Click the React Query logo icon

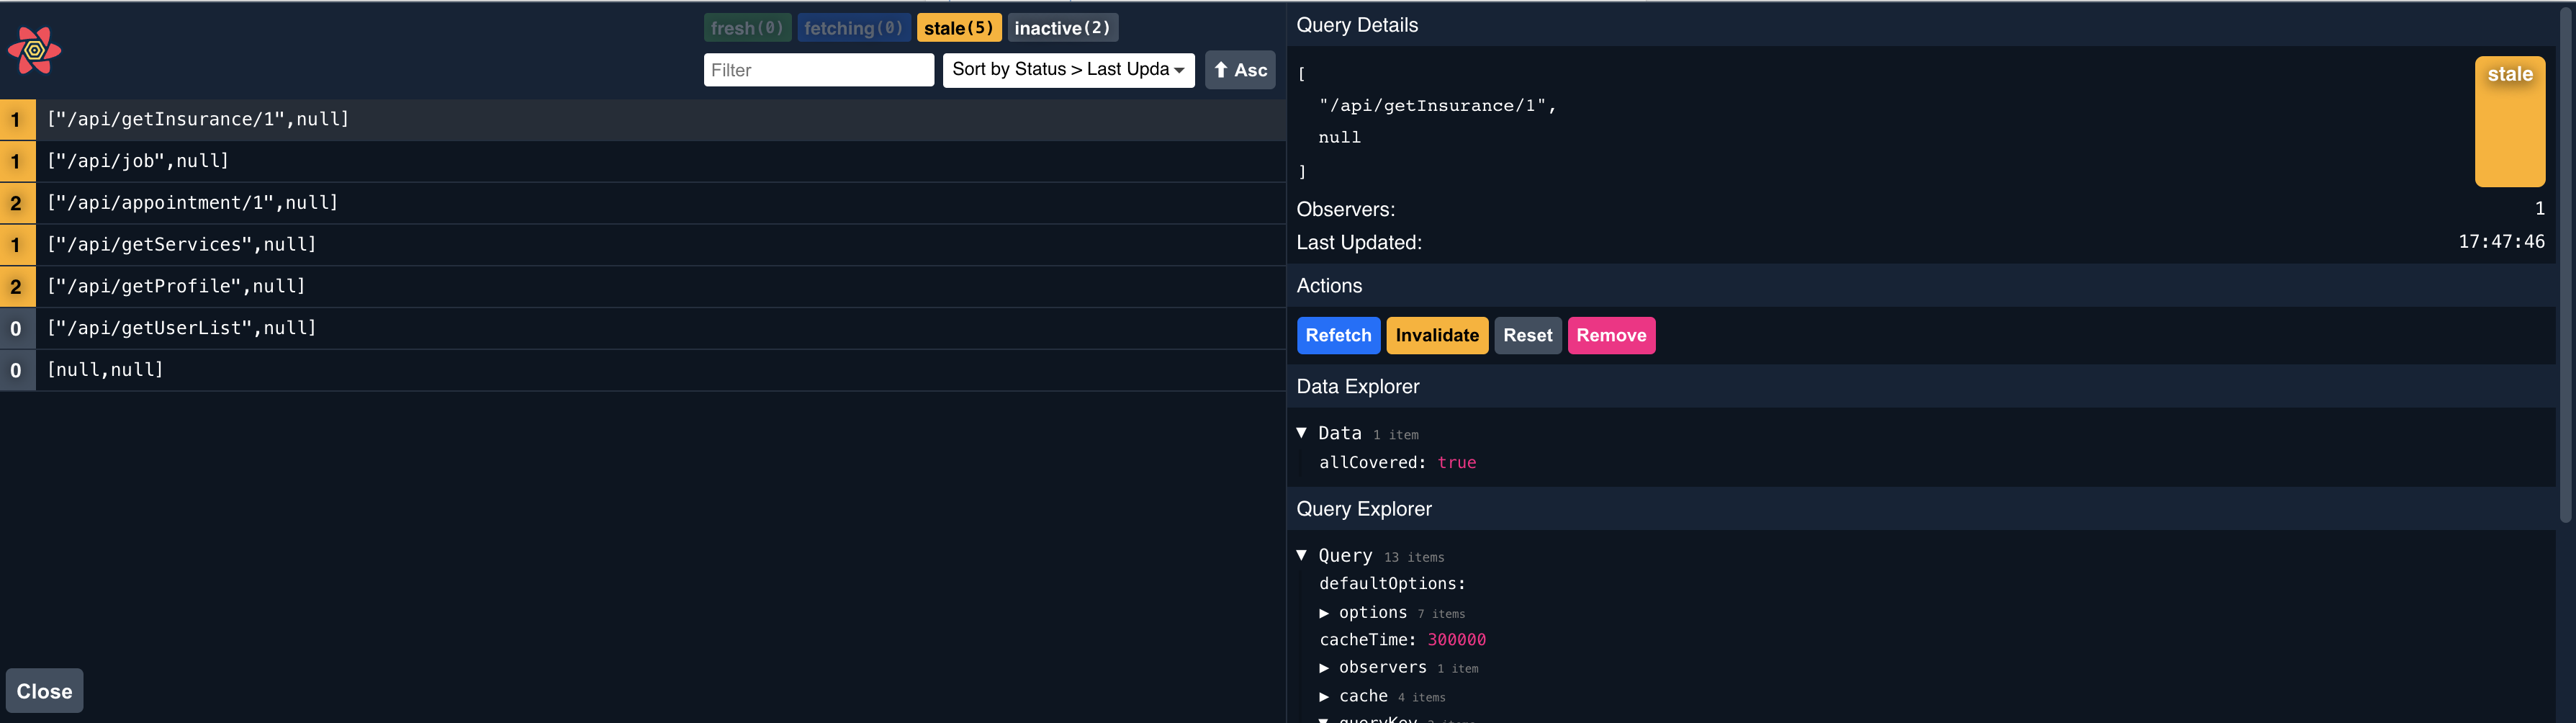(34, 50)
